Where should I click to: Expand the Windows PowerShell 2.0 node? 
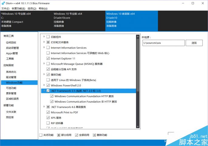pyautogui.click(x=44, y=85)
